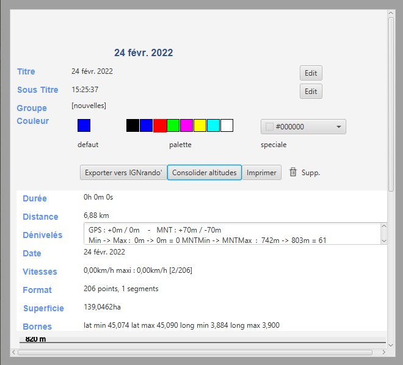The image size is (403, 365).
Task: Pick the black palette swatch
Action: 133,126
